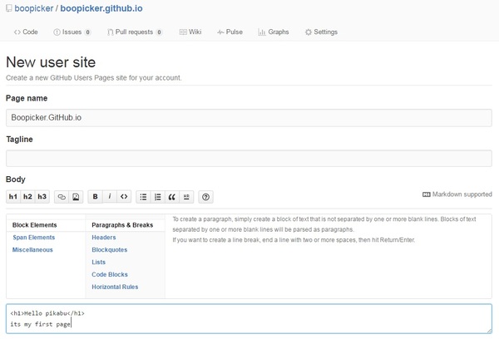Toggle italic formatting
Viewport: 499px width, 339px height.
[x=110, y=197]
